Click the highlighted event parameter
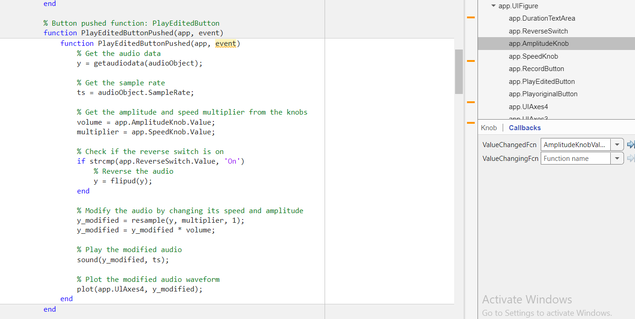The width and height of the screenshot is (635, 319). (x=225, y=43)
